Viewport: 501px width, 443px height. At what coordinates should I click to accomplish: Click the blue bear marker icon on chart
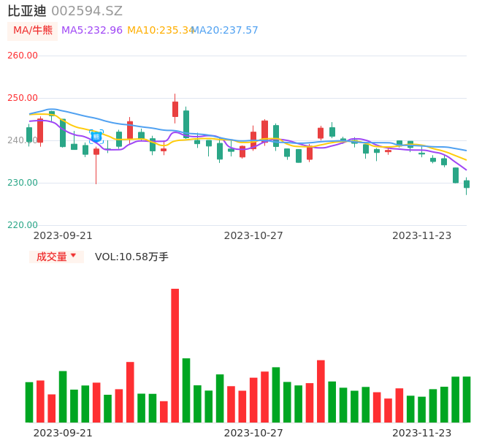[96, 137]
